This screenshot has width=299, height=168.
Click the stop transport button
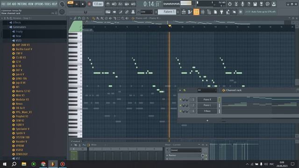click(83, 4)
